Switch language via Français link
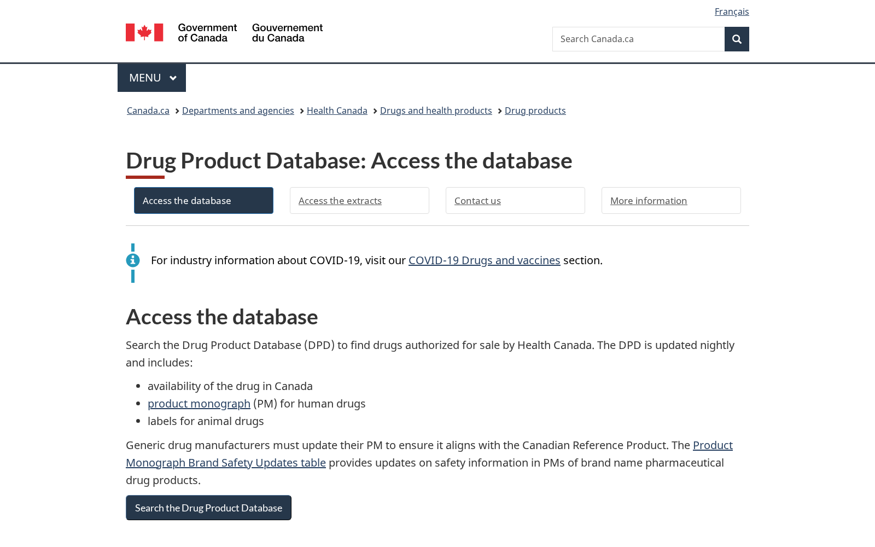Image resolution: width=875 pixels, height=547 pixels. point(732,11)
